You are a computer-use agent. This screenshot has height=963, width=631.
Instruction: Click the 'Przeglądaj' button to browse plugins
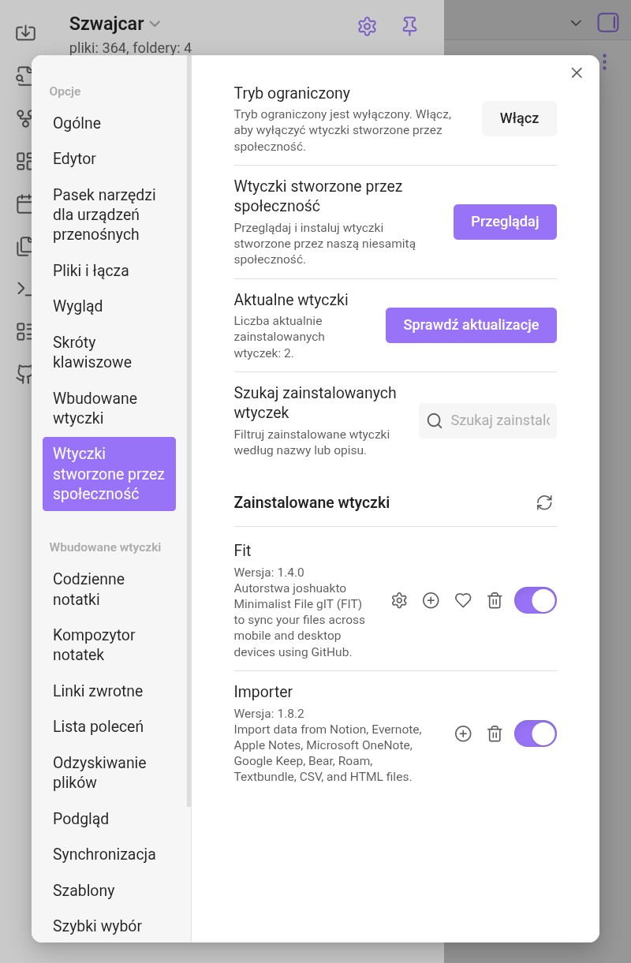505,222
